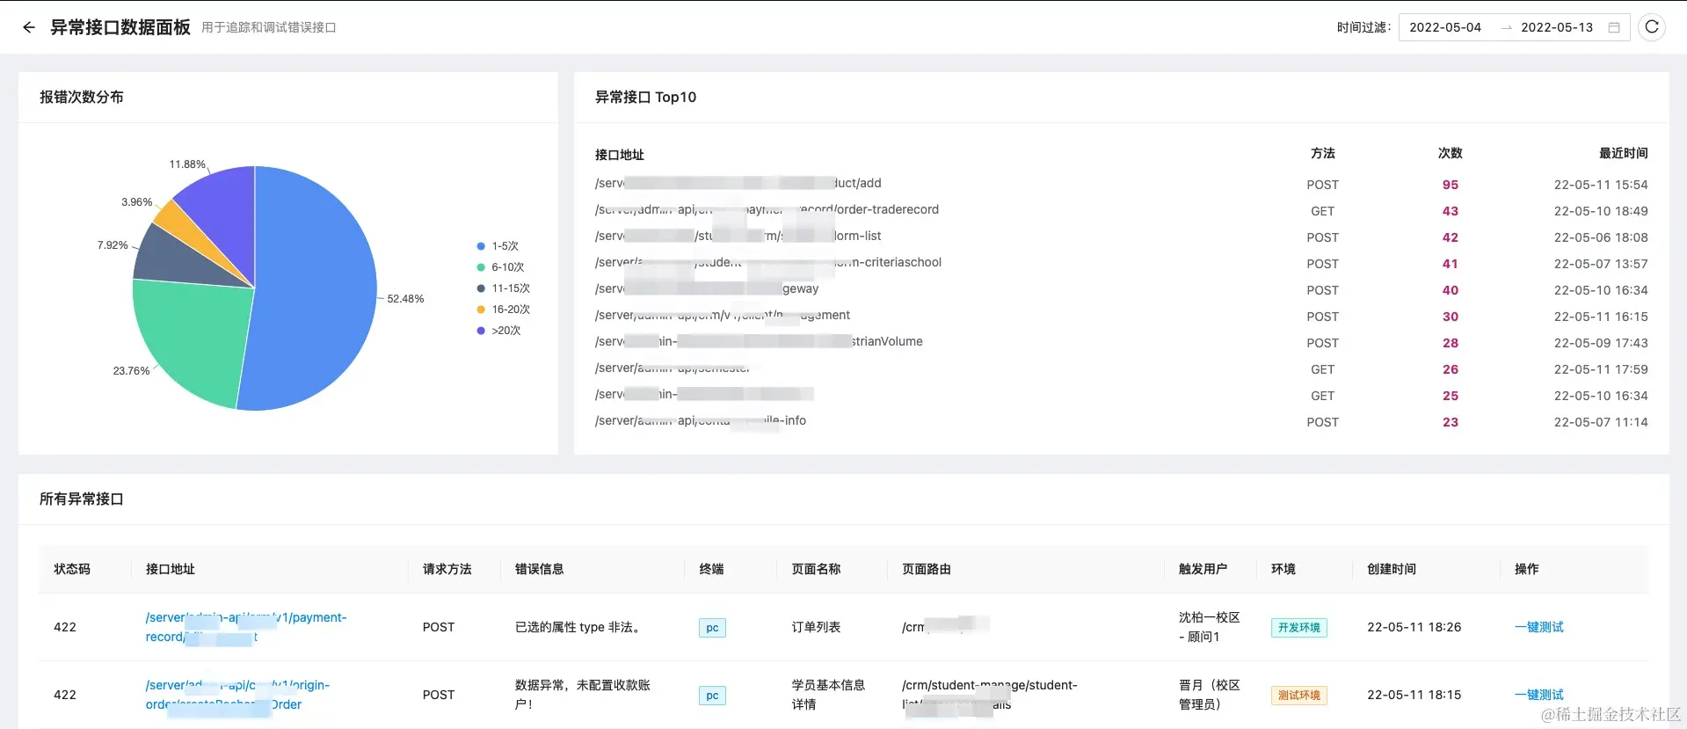Click the 开发环境 environment tag
Viewport: 1687px width, 729px height.
coord(1299,628)
